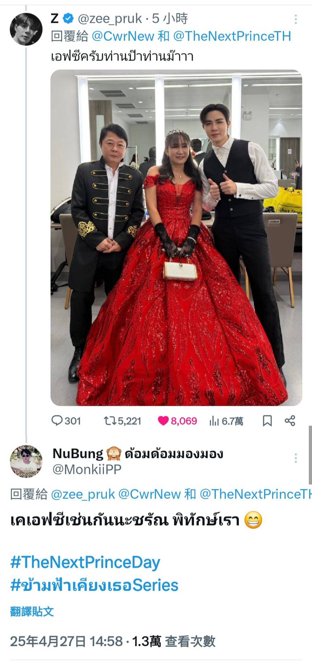Bookmark Z's tweet
Image resolution: width=312 pixels, height=662 pixels.
coord(267,421)
